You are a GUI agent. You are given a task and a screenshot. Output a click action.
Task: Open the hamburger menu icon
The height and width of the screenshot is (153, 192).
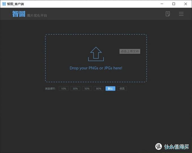[181, 14]
